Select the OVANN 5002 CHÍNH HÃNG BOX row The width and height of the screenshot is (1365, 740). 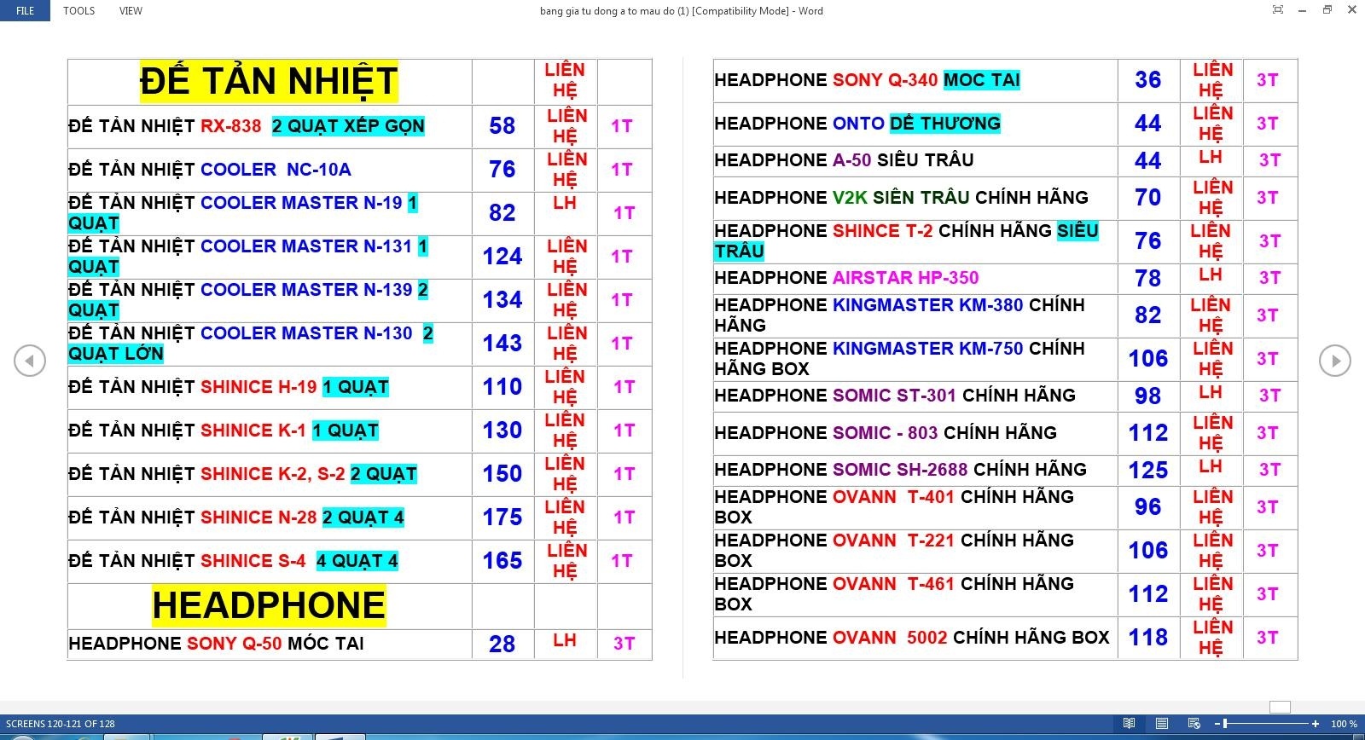tap(912, 638)
